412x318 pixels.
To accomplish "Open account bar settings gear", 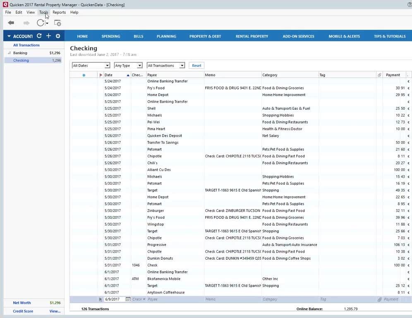I will point(58,36).
